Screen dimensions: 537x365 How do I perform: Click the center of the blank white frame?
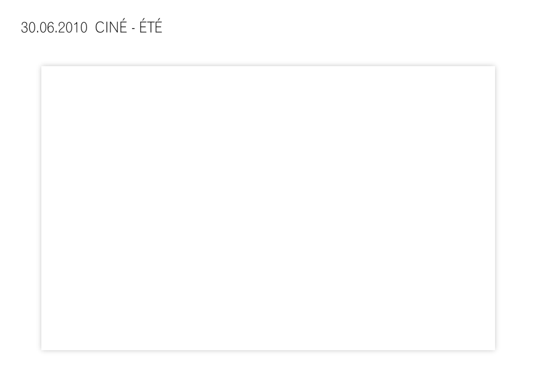[x=268, y=208]
